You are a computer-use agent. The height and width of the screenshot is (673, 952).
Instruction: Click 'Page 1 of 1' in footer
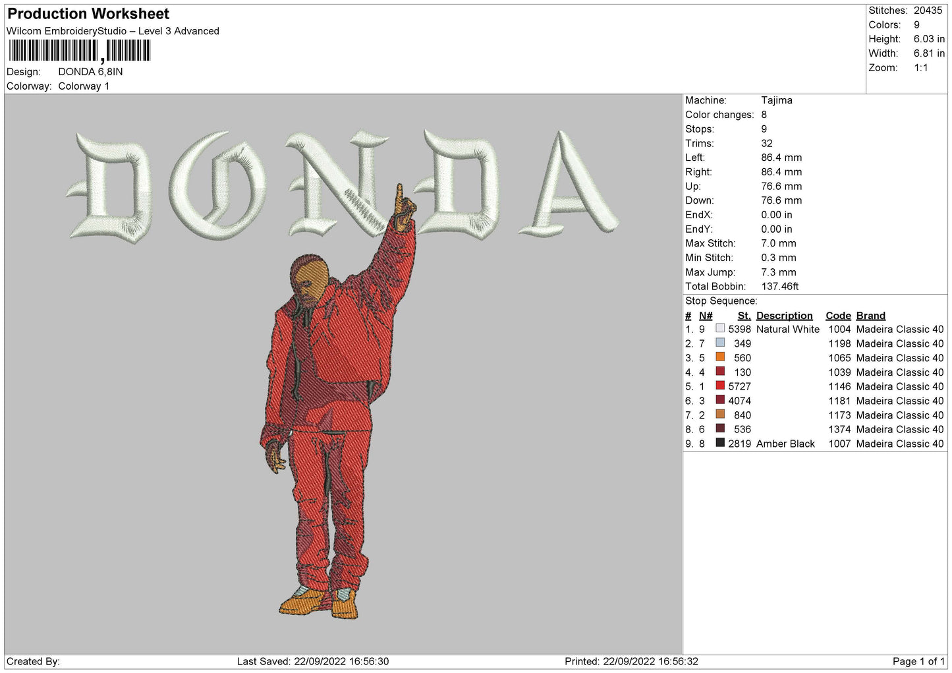(918, 661)
